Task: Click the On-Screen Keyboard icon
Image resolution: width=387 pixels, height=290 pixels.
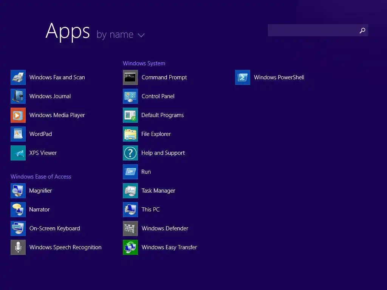Action: [18, 228]
